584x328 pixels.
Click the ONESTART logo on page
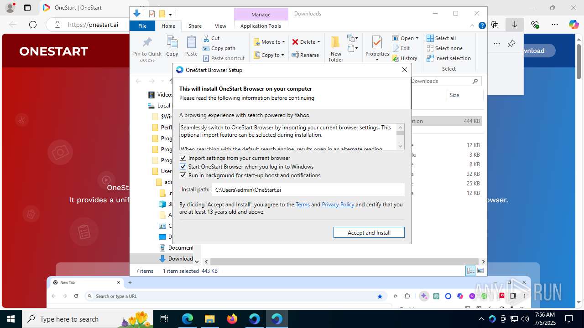53,51
